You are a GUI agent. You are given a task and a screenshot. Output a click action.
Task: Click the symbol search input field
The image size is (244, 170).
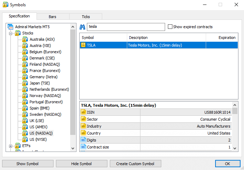tap(125, 27)
